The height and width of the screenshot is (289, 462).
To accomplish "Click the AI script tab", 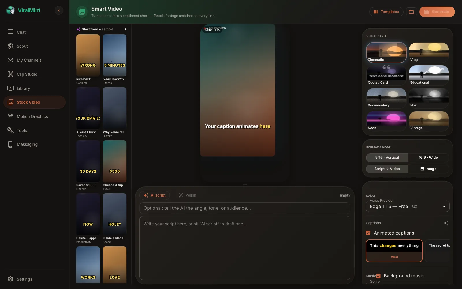I will click(155, 195).
